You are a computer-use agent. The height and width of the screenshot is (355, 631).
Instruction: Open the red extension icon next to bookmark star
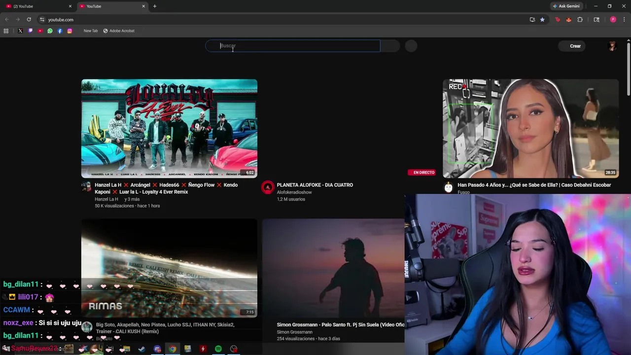[x=558, y=20]
